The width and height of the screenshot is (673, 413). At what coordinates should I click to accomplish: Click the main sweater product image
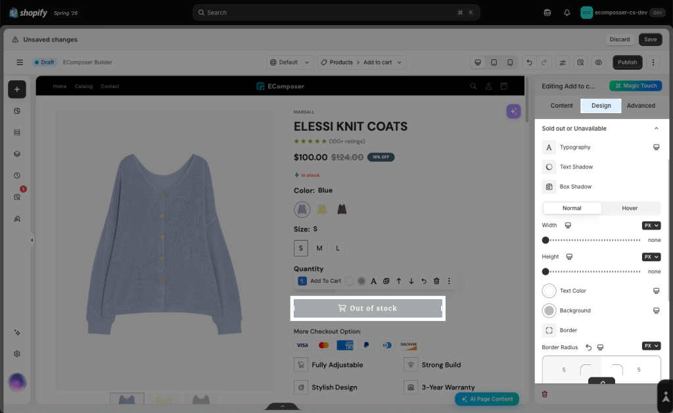(x=164, y=250)
